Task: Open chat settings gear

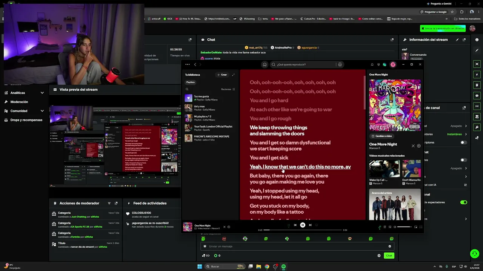Action: point(379,256)
